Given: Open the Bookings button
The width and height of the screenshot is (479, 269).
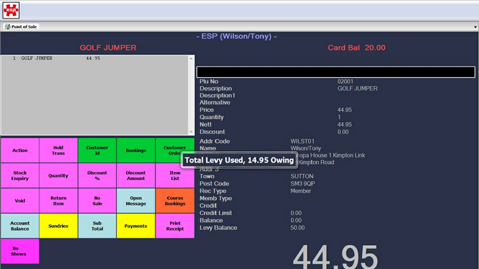Looking at the screenshot, I should 136,150.
